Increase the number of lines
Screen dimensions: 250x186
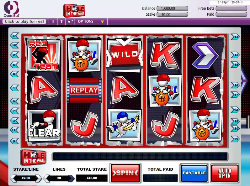(x=72, y=178)
